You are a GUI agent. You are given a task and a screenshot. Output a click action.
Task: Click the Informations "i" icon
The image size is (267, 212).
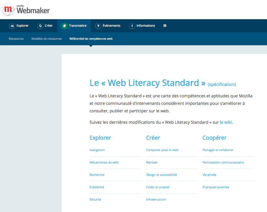(132, 26)
